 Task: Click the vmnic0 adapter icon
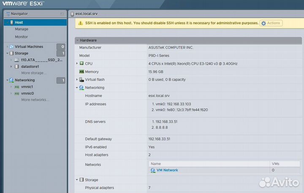pos(17,93)
